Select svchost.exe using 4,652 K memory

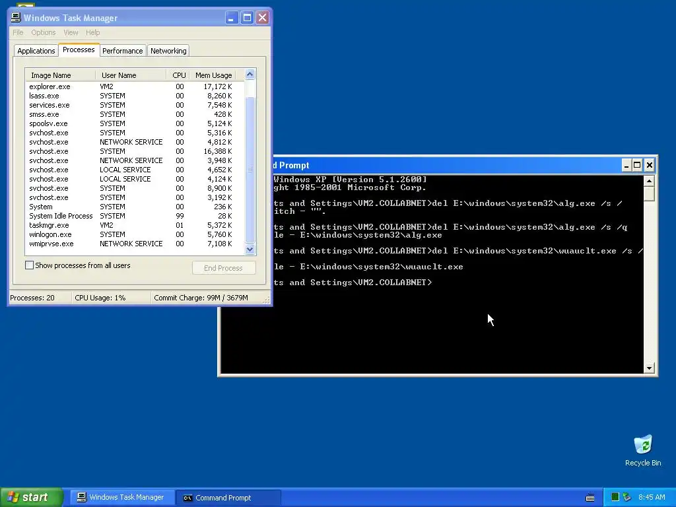[x=135, y=170]
